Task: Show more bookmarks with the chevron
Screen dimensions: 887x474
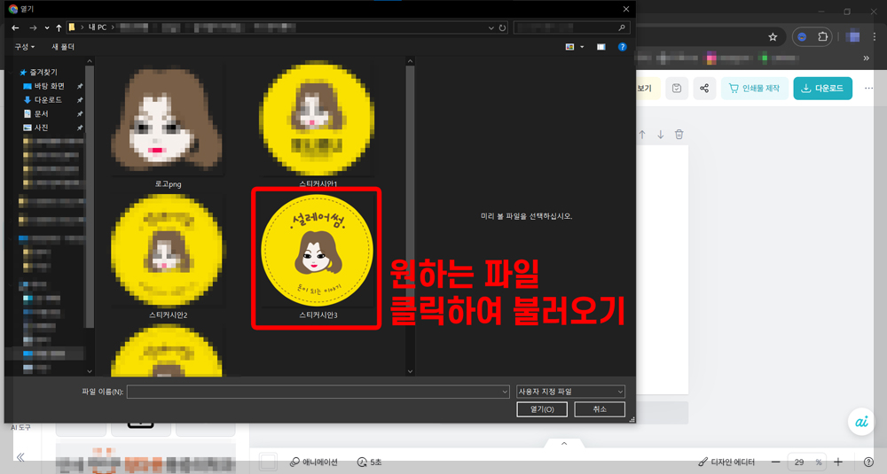Action: pos(866,58)
